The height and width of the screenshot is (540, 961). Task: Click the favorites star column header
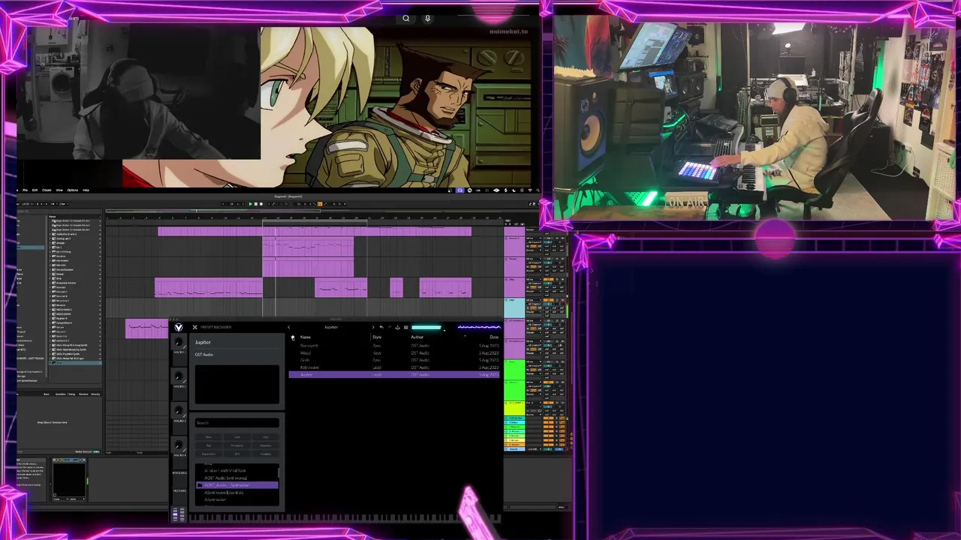click(293, 337)
